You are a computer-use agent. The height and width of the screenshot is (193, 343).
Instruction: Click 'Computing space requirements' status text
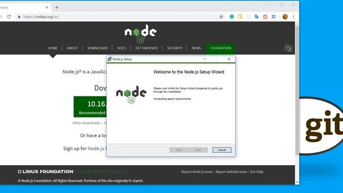pyautogui.click(x=172, y=99)
